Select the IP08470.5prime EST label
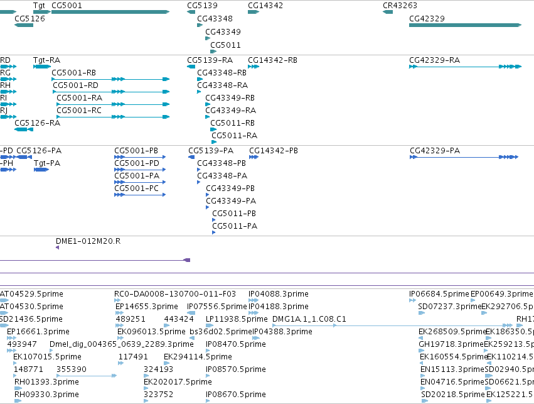This screenshot has height=404, width=534. pyautogui.click(x=236, y=344)
